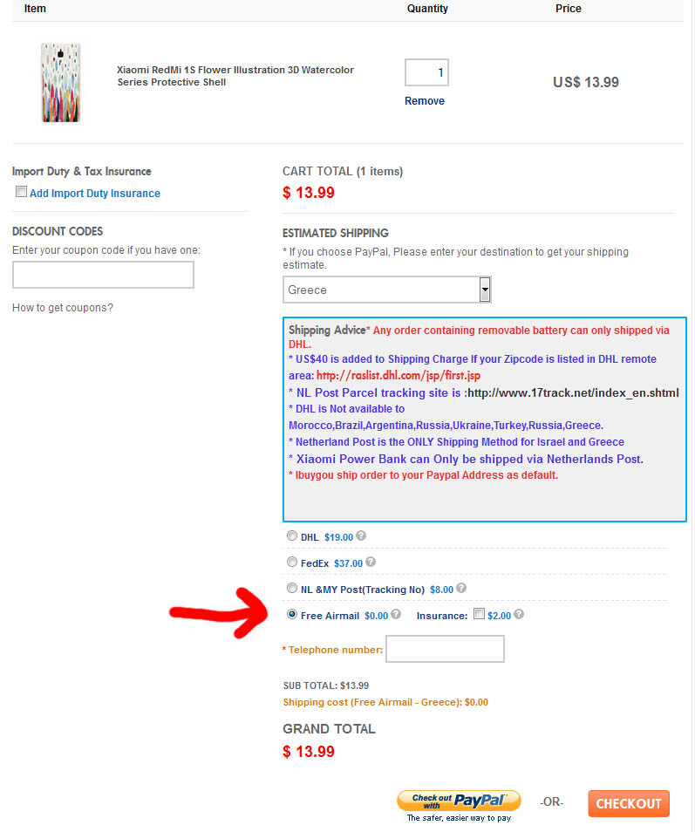Image resolution: width=695 pixels, height=832 pixels.
Task: Tick the $2.00 shipping Insurance checkbox
Action: coord(479,614)
